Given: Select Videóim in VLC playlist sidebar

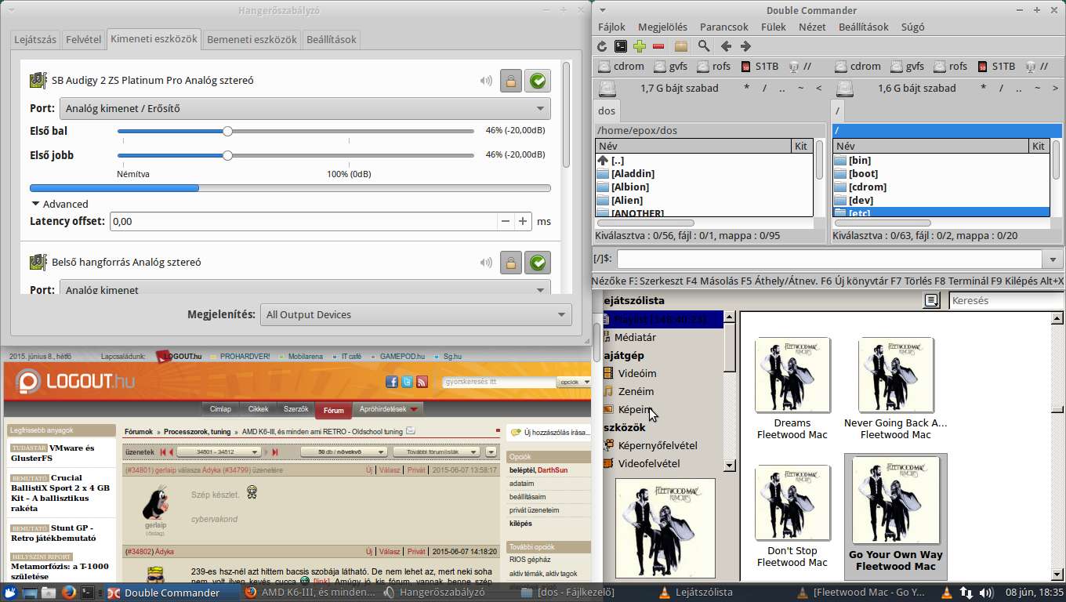Looking at the screenshot, I should [636, 373].
